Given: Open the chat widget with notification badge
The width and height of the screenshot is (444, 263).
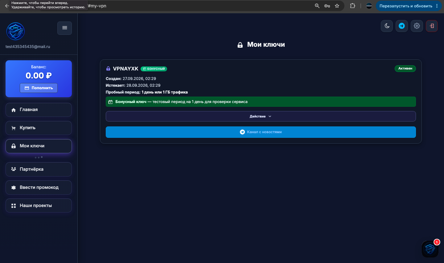Looking at the screenshot, I should [430, 249].
